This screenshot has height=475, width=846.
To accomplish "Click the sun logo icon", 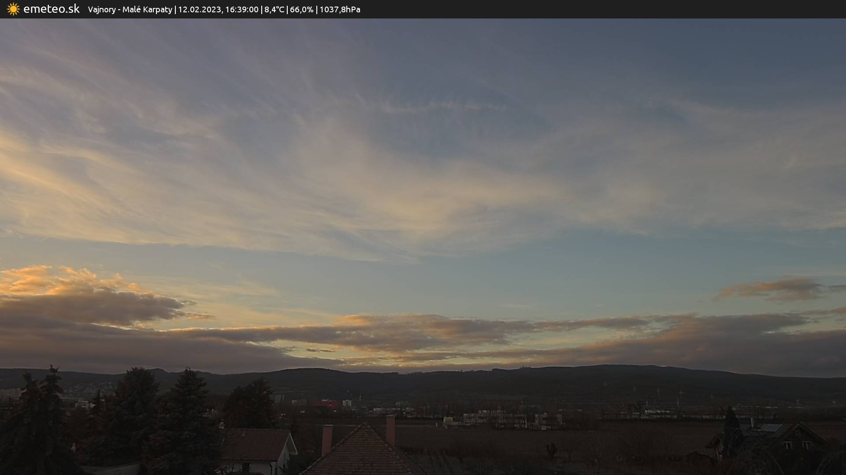I will [x=13, y=9].
